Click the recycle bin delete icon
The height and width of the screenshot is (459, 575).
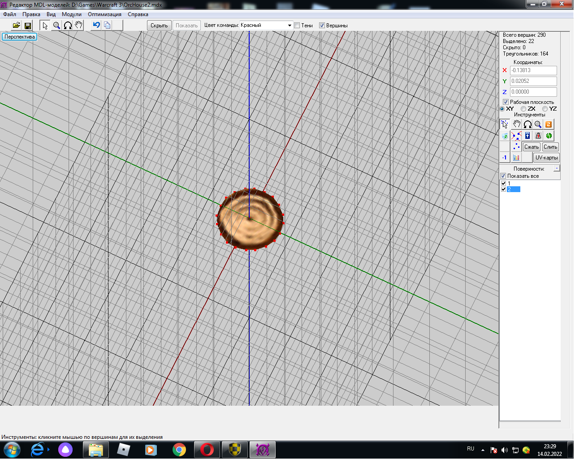pyautogui.click(x=505, y=136)
